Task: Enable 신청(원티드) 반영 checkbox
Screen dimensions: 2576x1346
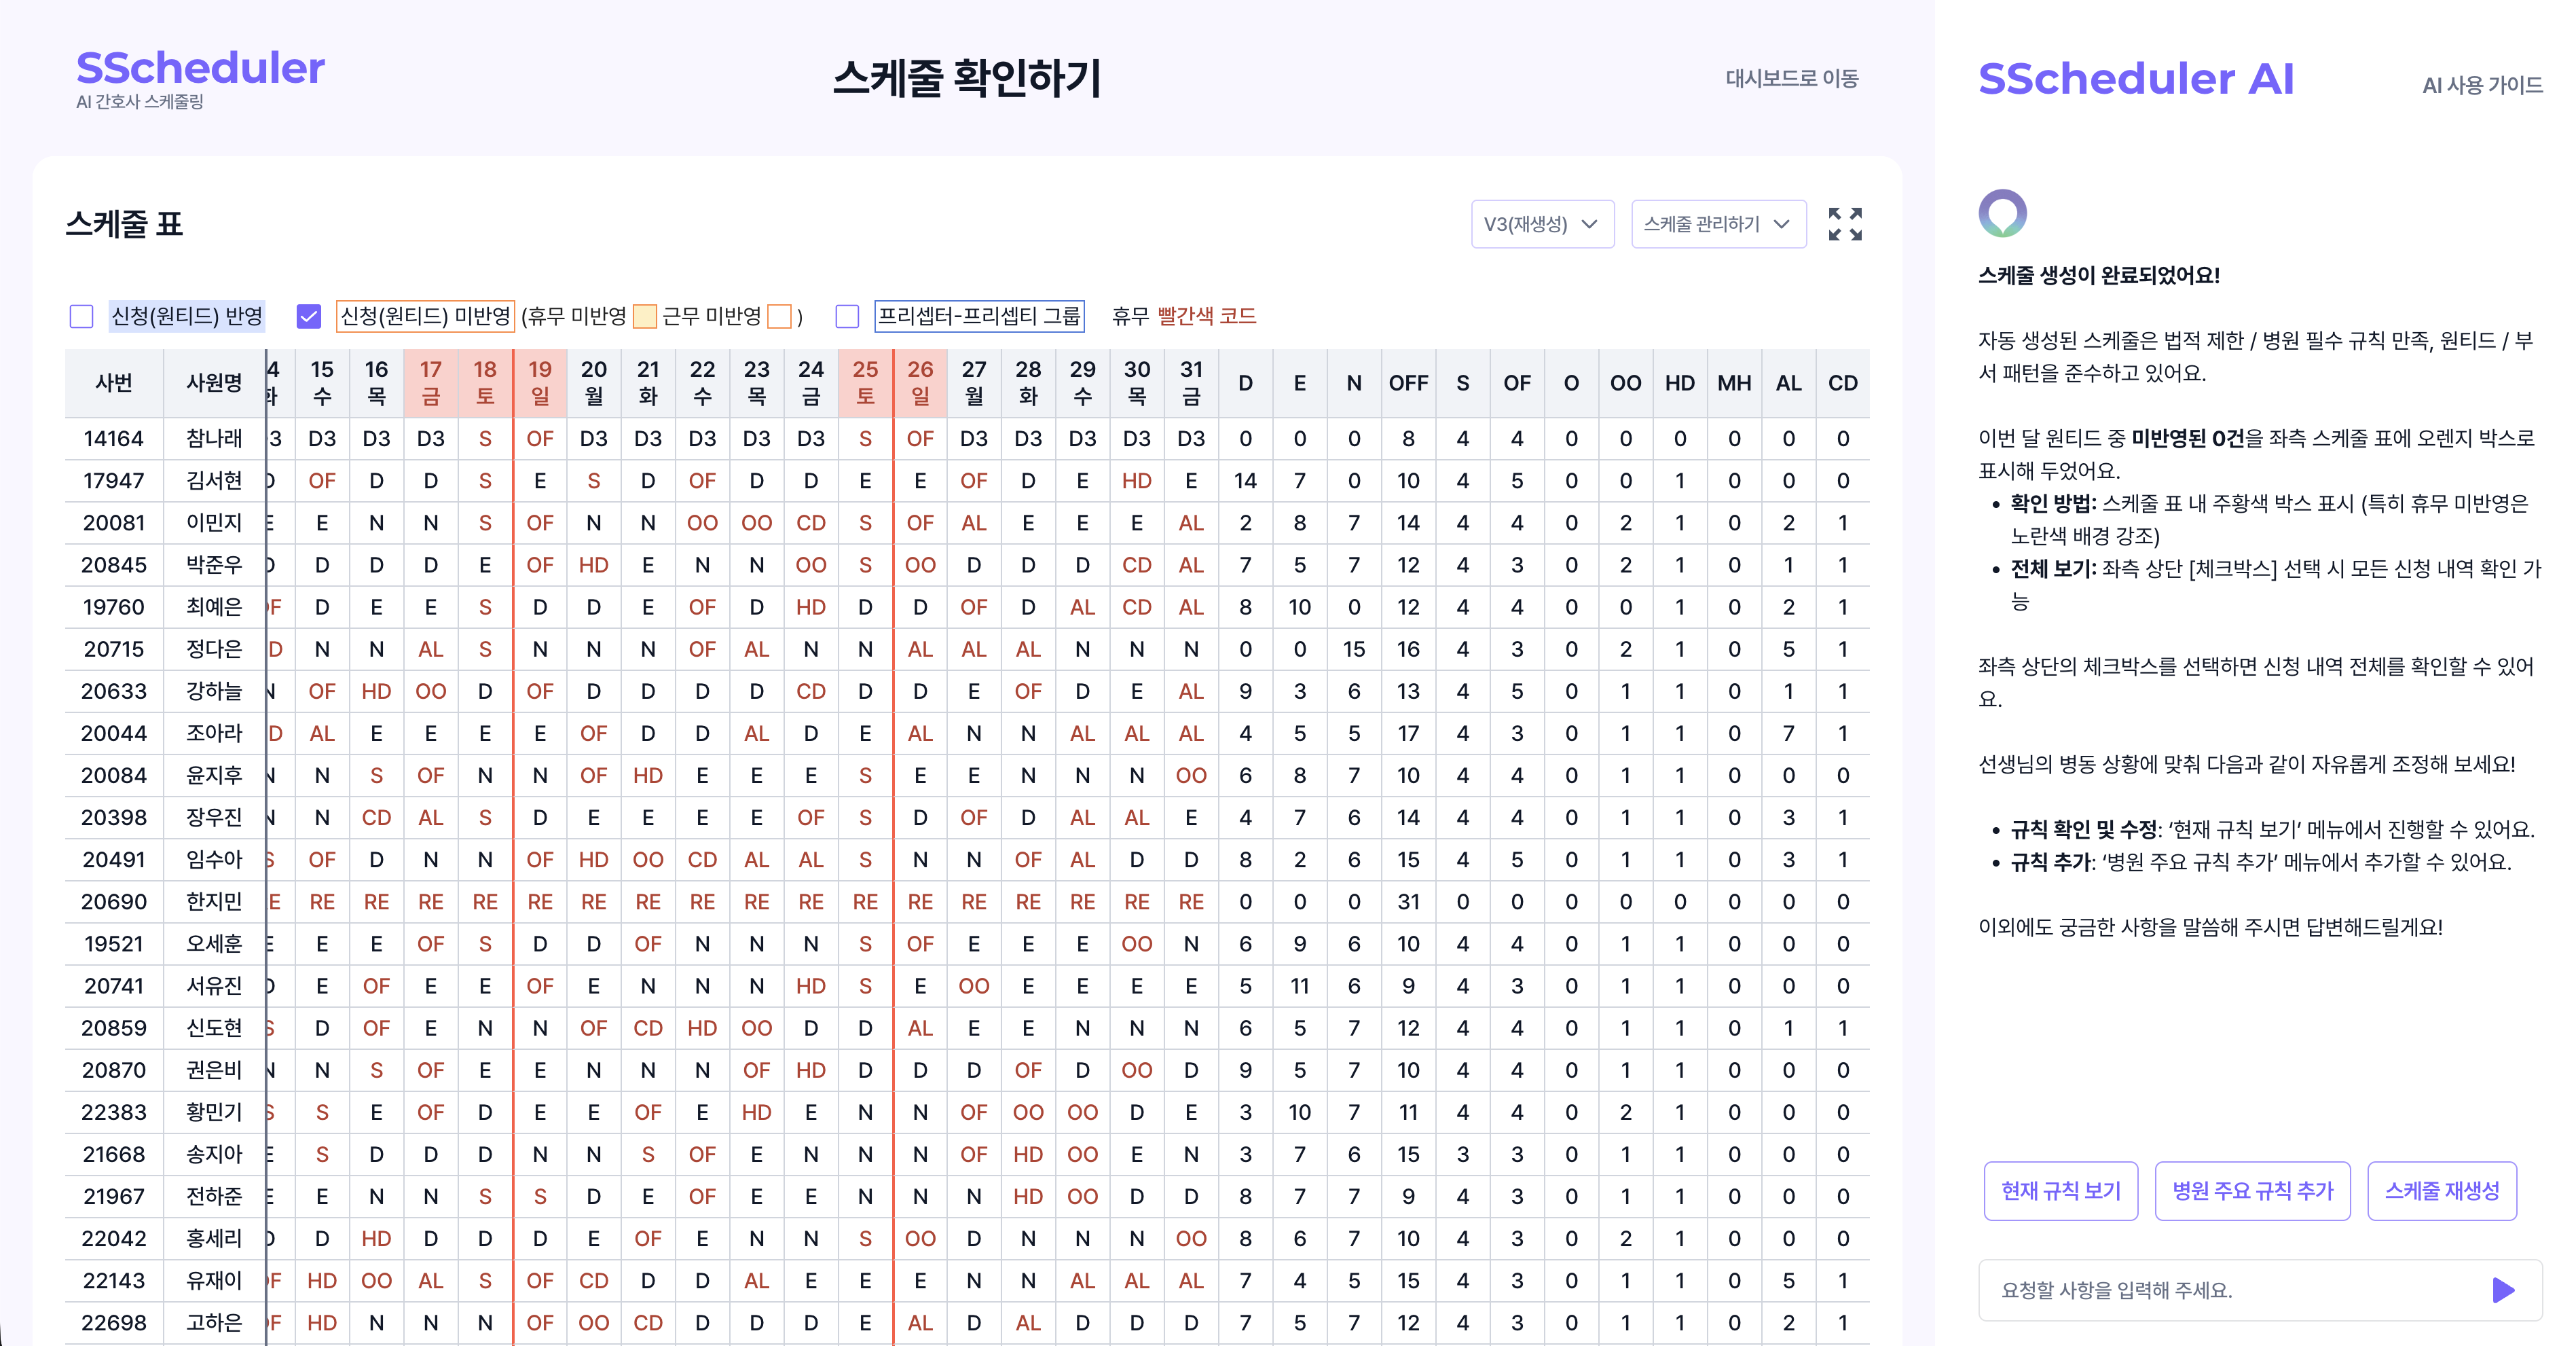Action: [x=82, y=317]
